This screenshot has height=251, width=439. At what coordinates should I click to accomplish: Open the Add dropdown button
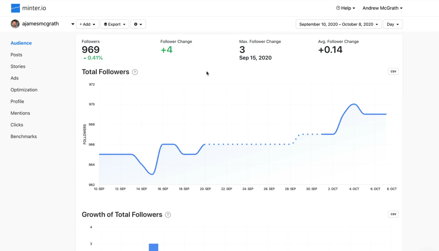coord(87,24)
